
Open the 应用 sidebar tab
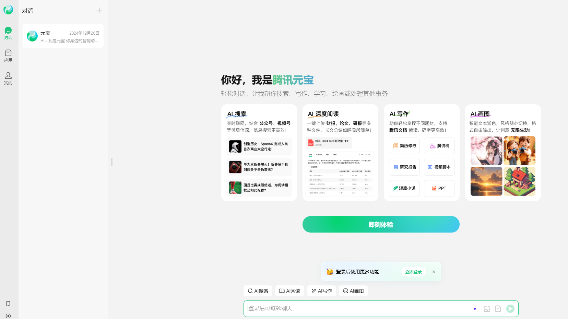click(x=8, y=56)
